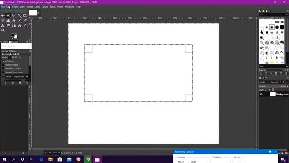The height and width of the screenshot is (163, 289).
Task: Select the Crop tool
Action: (x=25, y=15)
